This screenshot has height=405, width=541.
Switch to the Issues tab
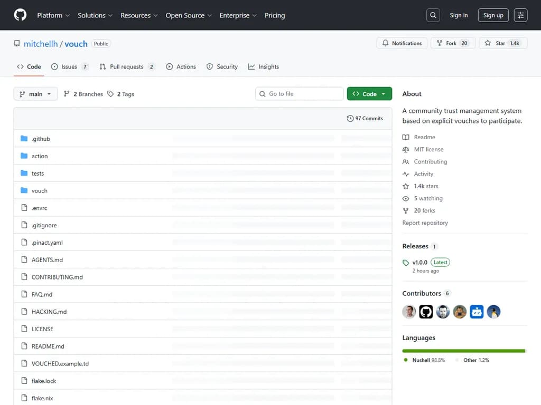(69, 67)
